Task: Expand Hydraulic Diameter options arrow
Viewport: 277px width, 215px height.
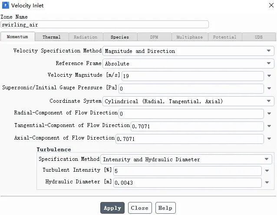Action: tap(267, 183)
